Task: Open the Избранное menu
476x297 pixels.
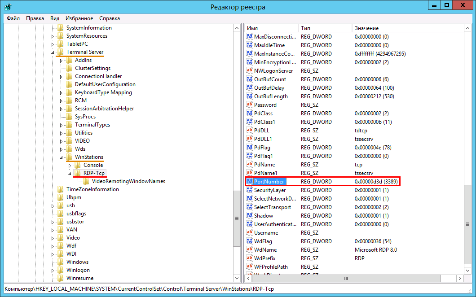Action: point(79,18)
